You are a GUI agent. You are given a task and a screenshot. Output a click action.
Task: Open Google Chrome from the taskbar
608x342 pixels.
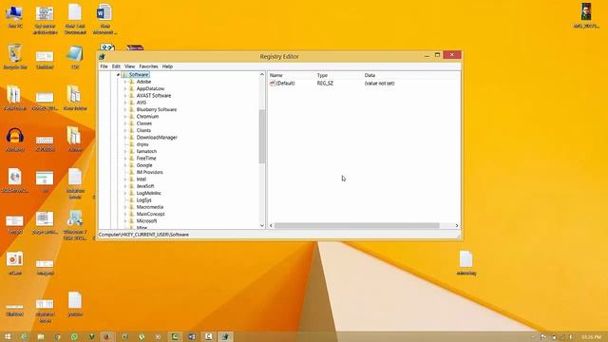[57, 336]
